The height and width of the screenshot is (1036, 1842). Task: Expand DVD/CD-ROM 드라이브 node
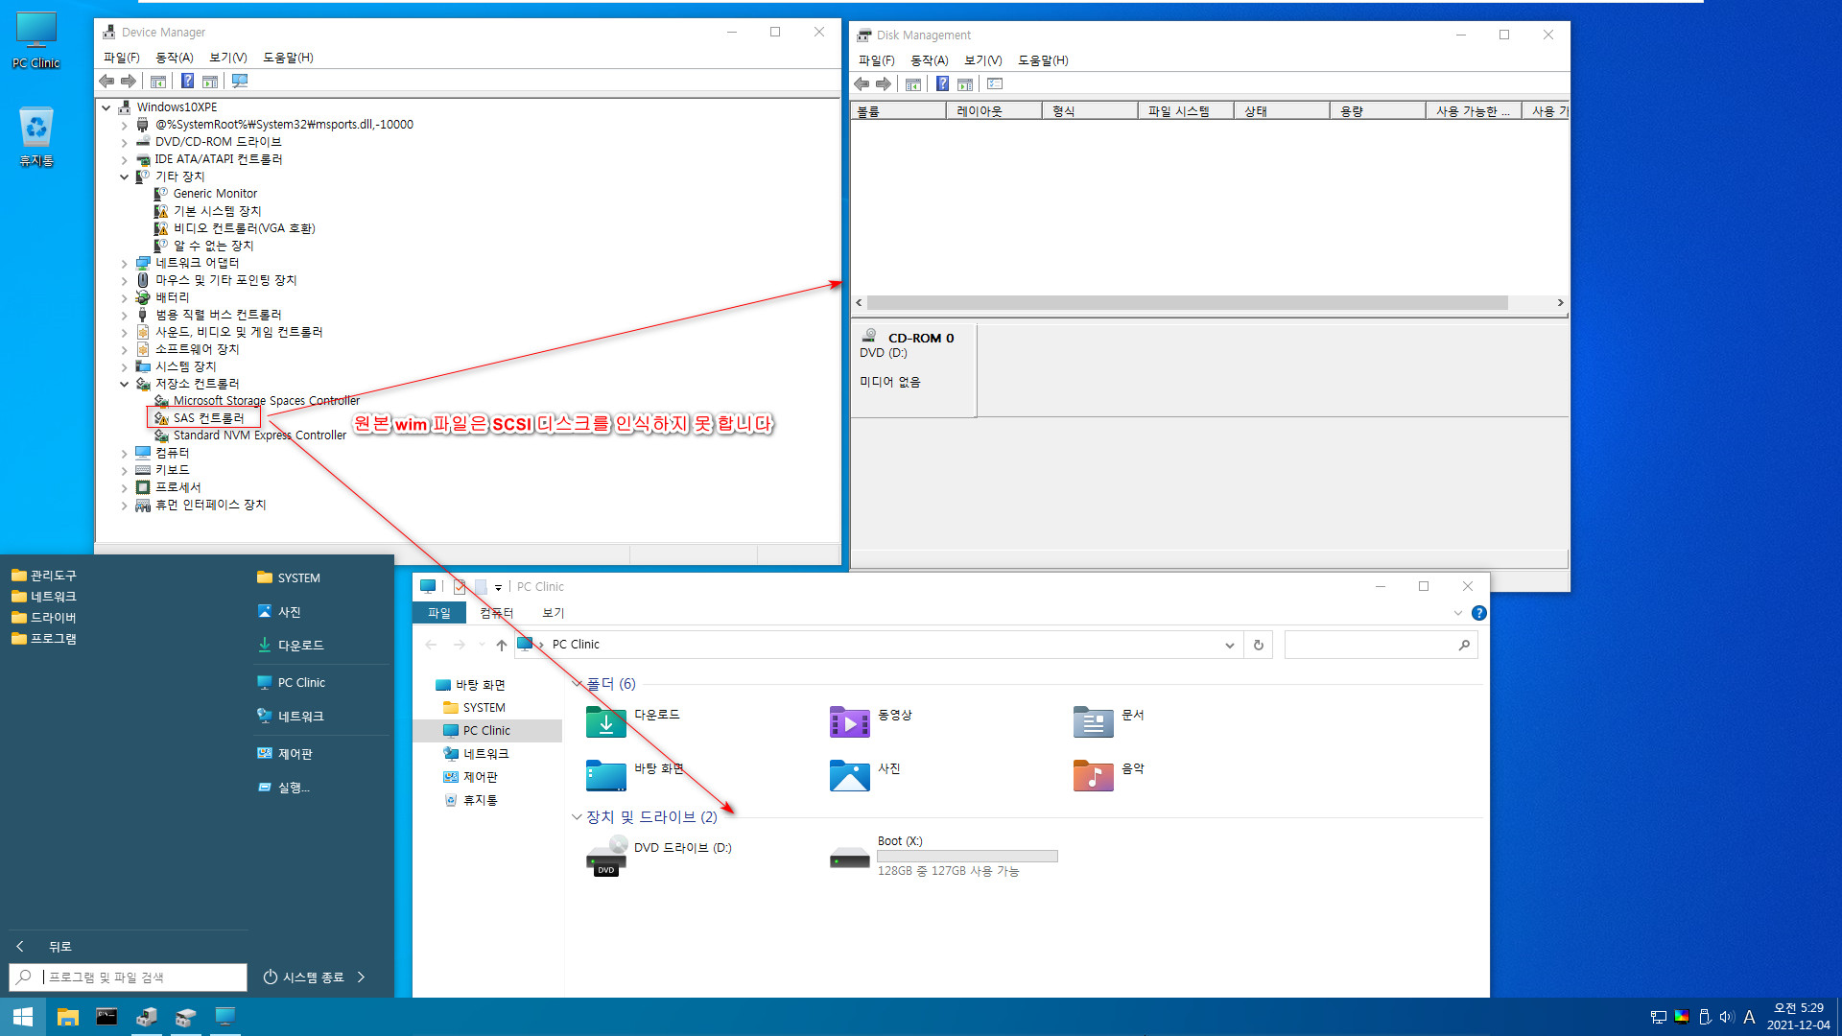point(124,142)
